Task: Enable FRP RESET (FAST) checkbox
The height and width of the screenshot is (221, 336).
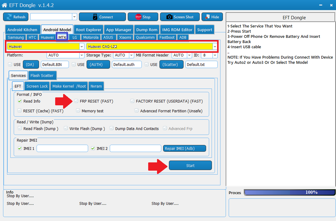Action: pyautogui.click(x=76, y=101)
